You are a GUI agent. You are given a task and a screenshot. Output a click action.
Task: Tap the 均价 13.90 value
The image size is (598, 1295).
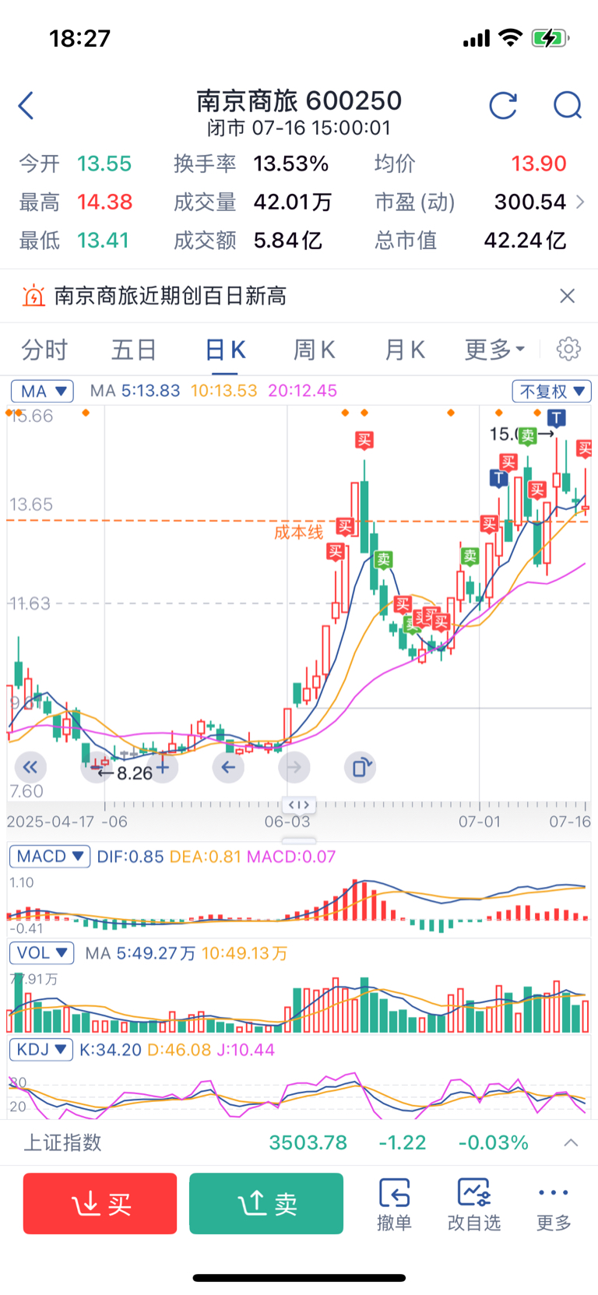tap(539, 164)
